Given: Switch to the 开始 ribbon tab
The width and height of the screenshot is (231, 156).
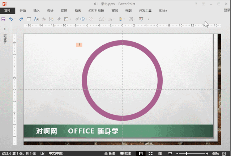Looking at the screenshot, I should (x=23, y=10).
